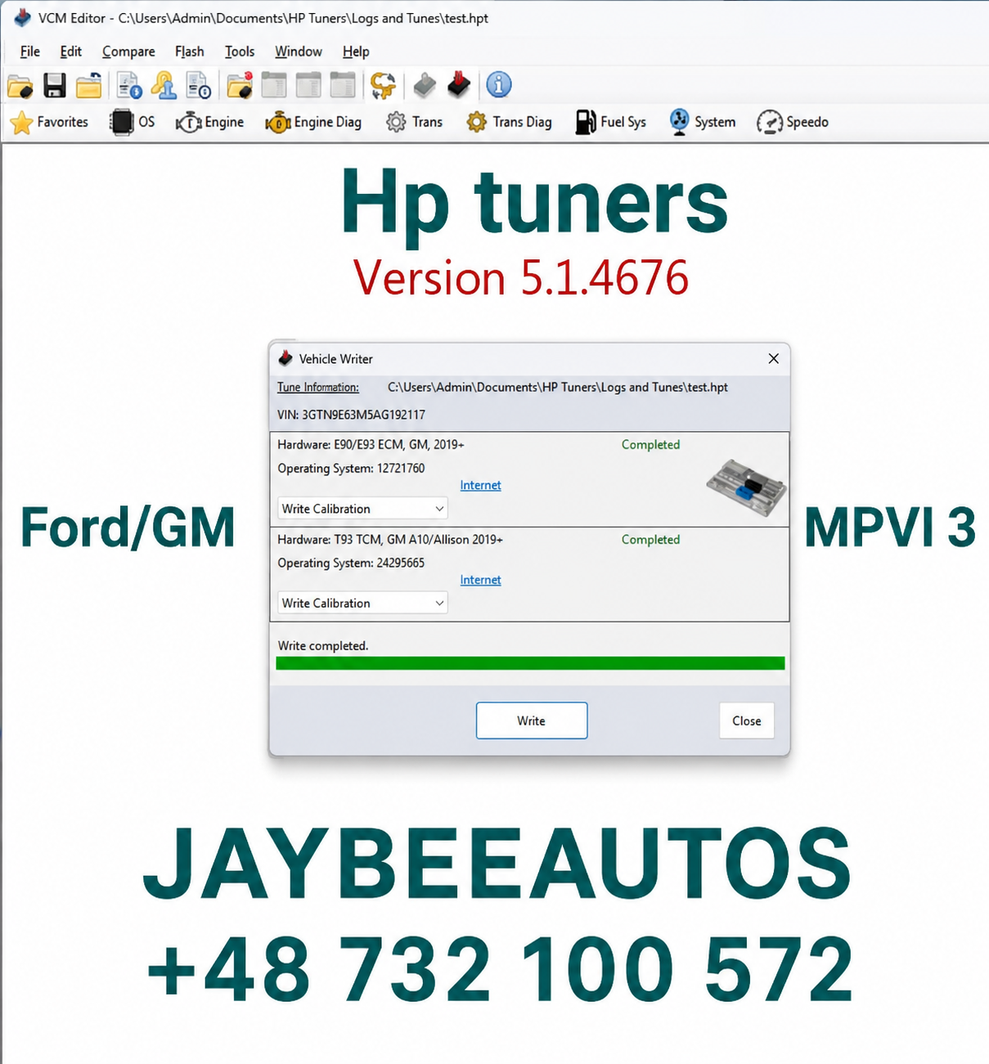Click the red write vehicle toolbar icon

(459, 84)
